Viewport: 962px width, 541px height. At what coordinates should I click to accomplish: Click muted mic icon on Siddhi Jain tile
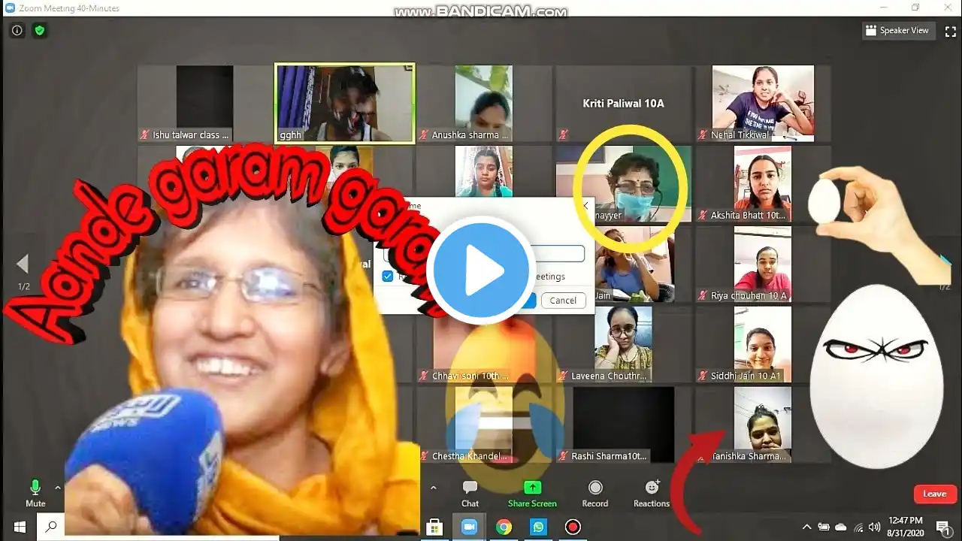click(x=703, y=376)
